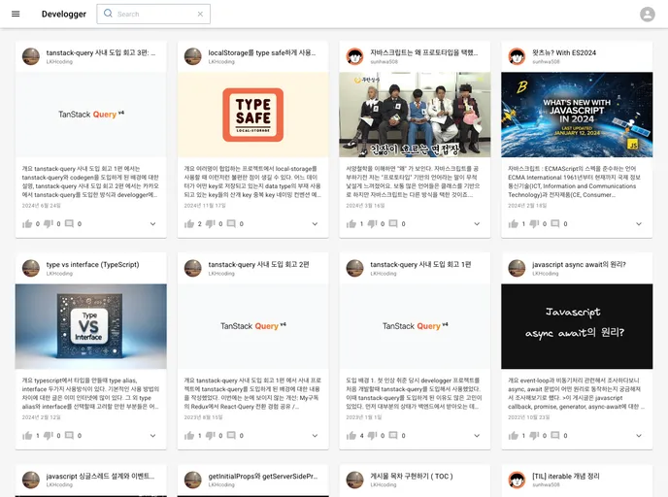This screenshot has height=497, width=668.
Task: Open comments on tanstack-query 3편 post
Action: 69,223
